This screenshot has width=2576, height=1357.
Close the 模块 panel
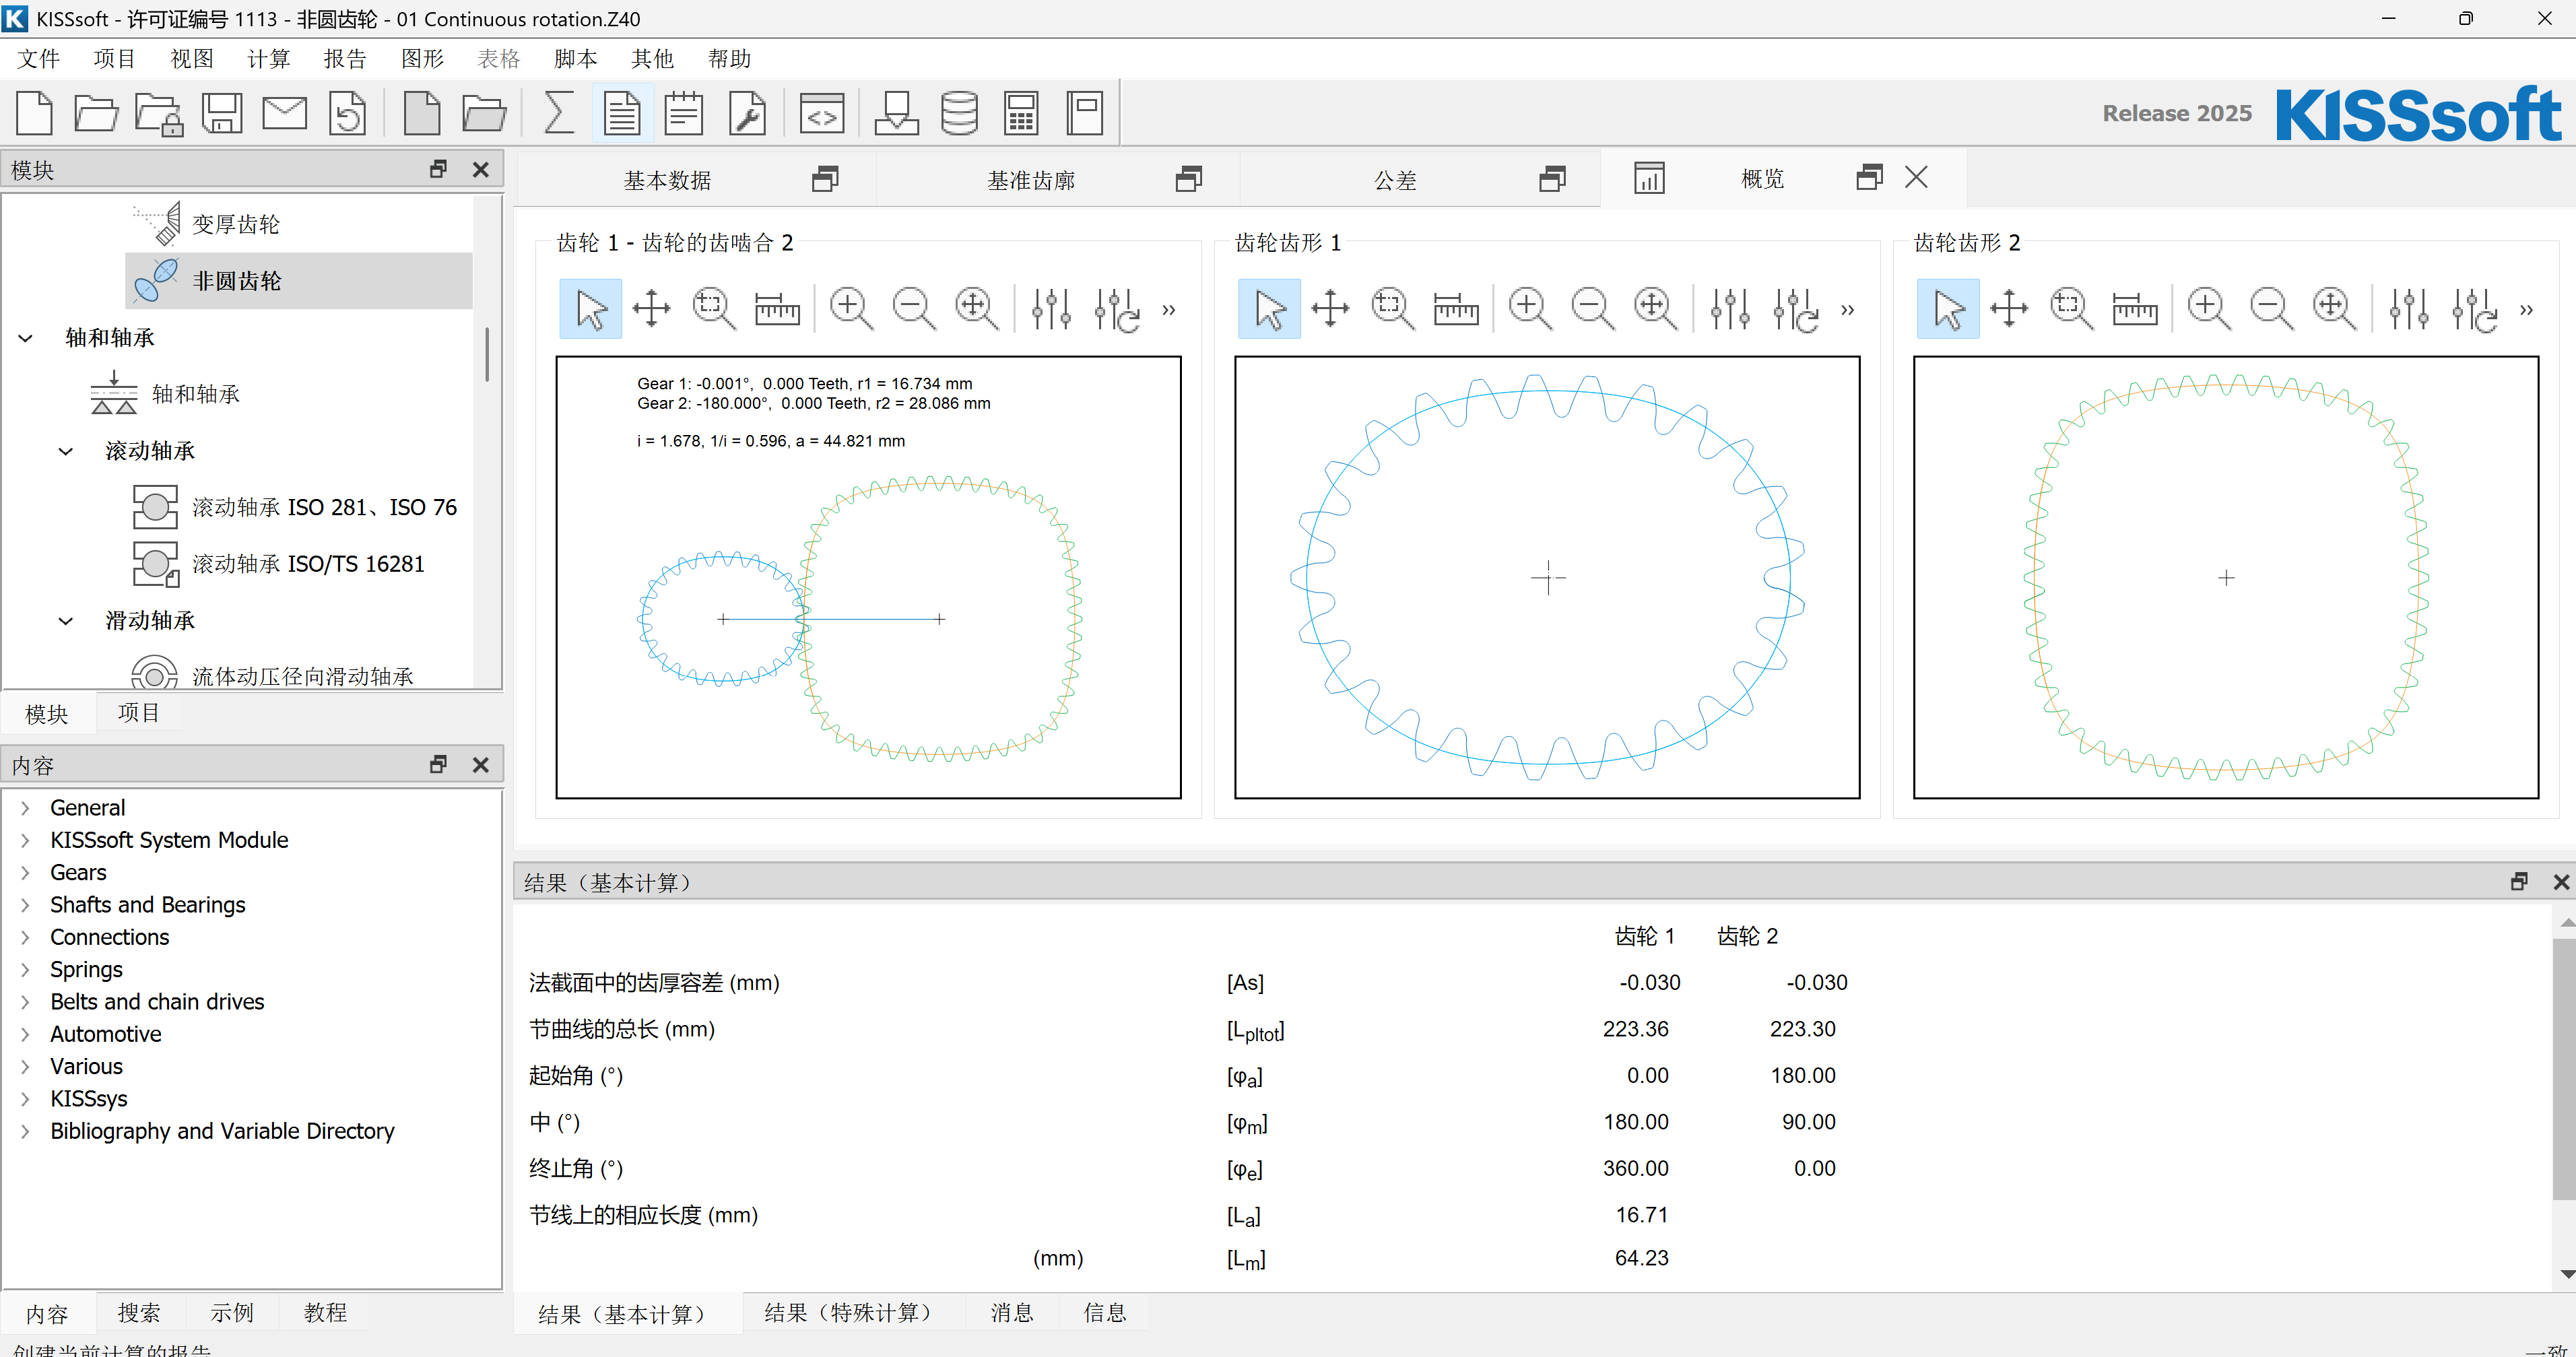(481, 170)
